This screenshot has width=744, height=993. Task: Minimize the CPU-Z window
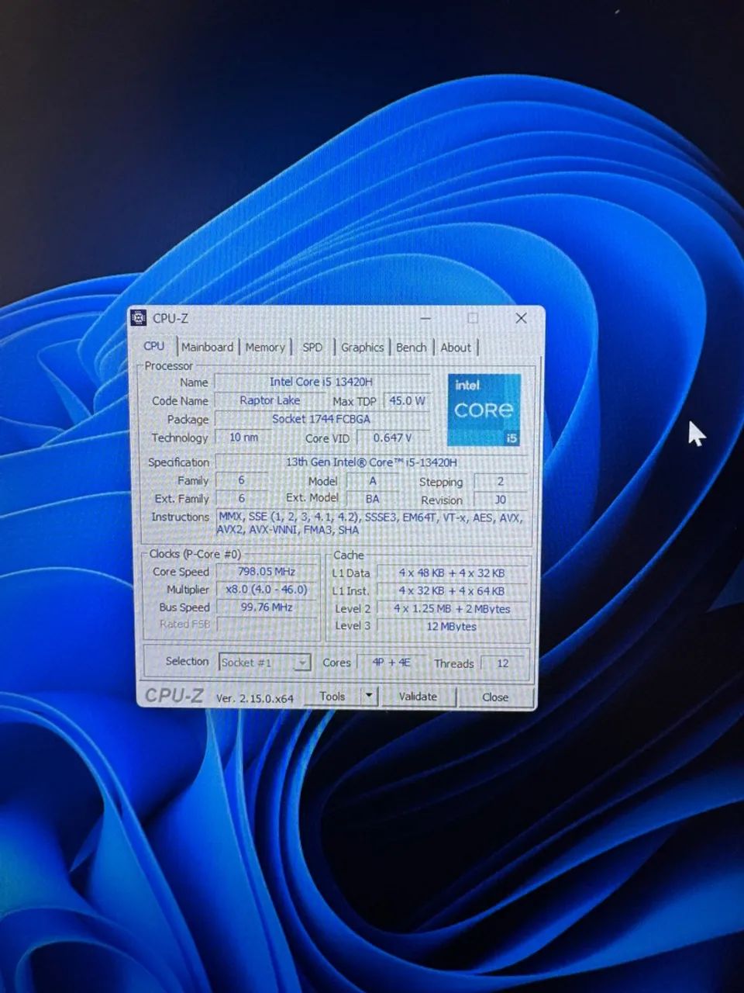click(426, 318)
